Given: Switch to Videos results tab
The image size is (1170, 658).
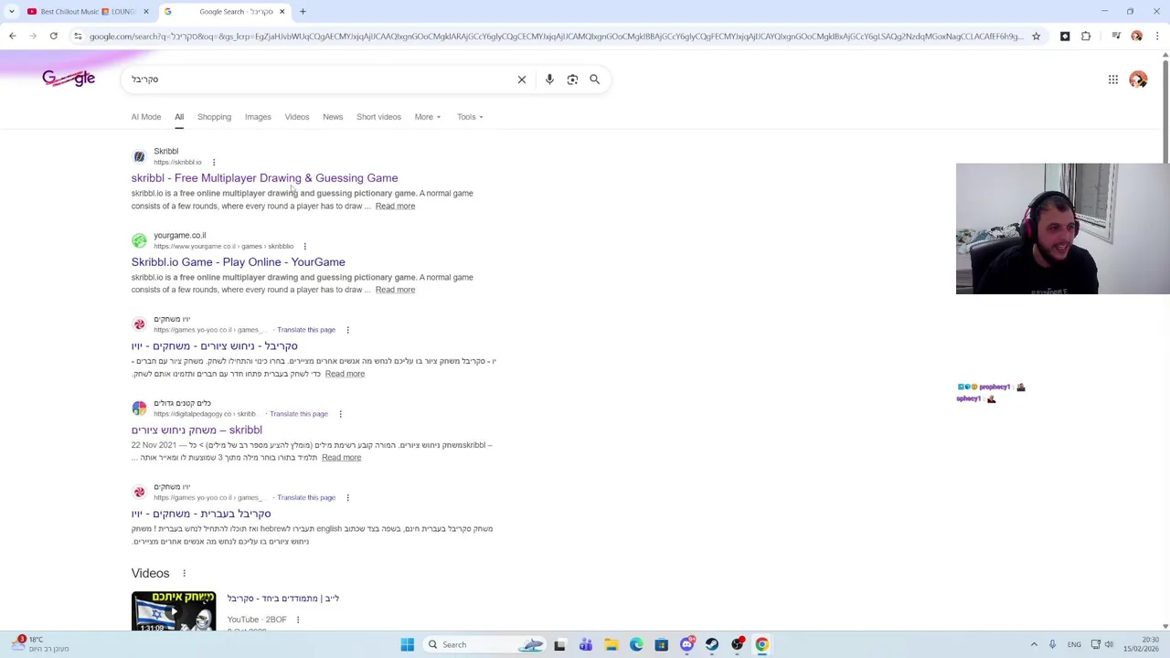Looking at the screenshot, I should [x=297, y=117].
